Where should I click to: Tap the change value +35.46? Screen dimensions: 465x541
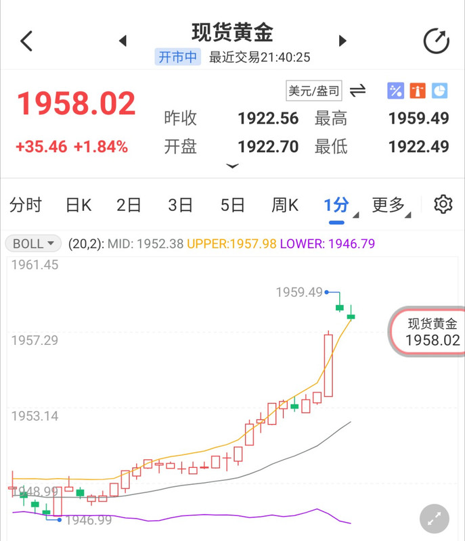pos(41,147)
